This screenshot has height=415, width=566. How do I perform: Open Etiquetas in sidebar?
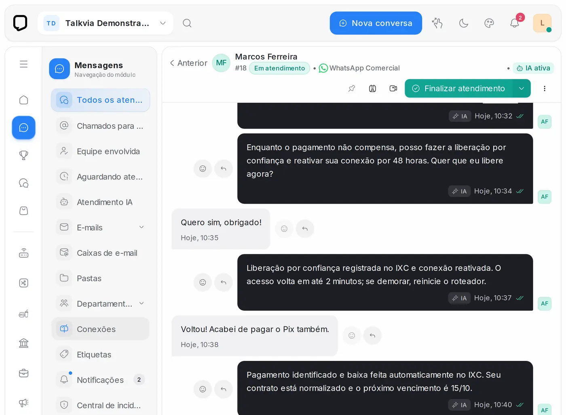click(x=101, y=354)
